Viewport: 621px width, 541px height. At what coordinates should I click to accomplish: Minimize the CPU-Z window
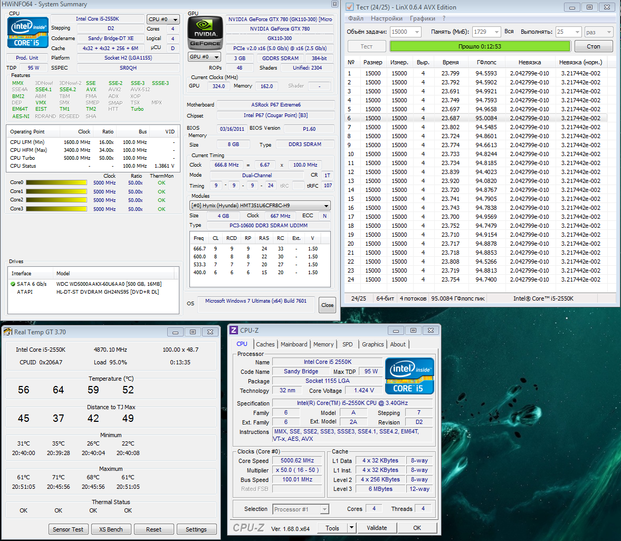coord(396,330)
